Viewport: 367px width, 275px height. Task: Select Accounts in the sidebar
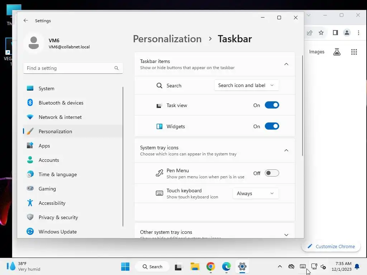pos(73,160)
